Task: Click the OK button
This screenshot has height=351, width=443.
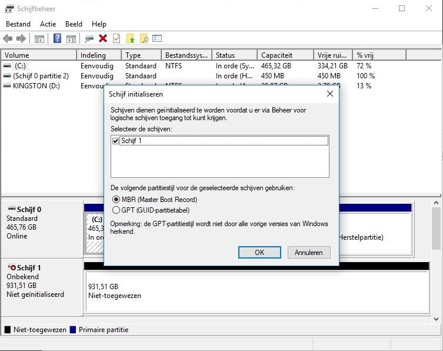Action: (x=259, y=252)
